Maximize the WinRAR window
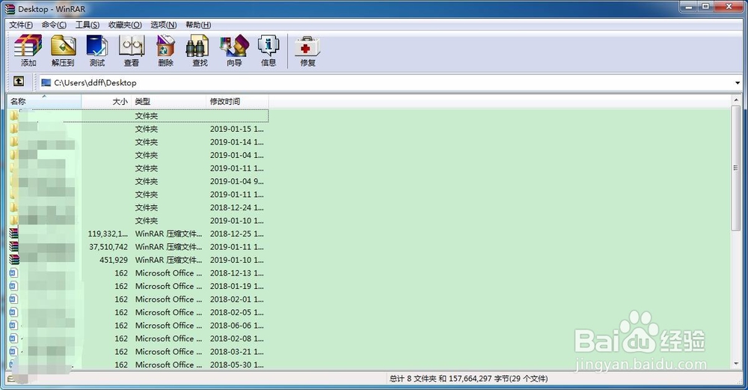 pos(705,7)
